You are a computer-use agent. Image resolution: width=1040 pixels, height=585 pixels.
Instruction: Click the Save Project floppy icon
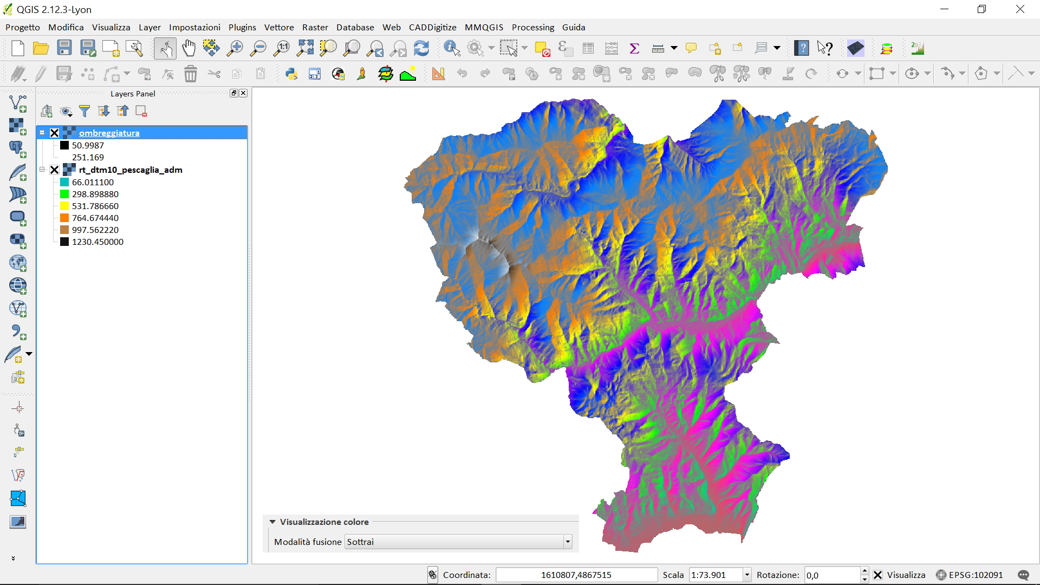(x=64, y=48)
